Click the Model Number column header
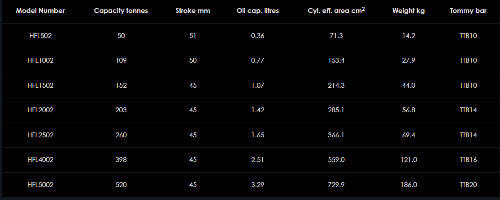This screenshot has height=200, width=500. click(x=40, y=11)
